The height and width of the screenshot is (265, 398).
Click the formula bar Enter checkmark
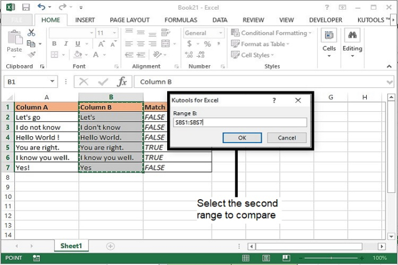click(x=103, y=82)
